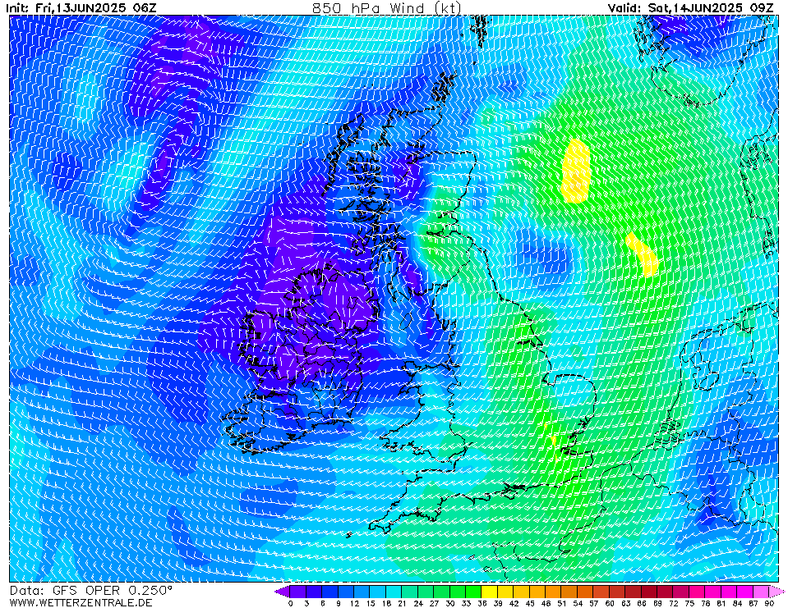Select the 81–84 kt legend swatch
This screenshot has height=608, width=788.
click(730, 592)
